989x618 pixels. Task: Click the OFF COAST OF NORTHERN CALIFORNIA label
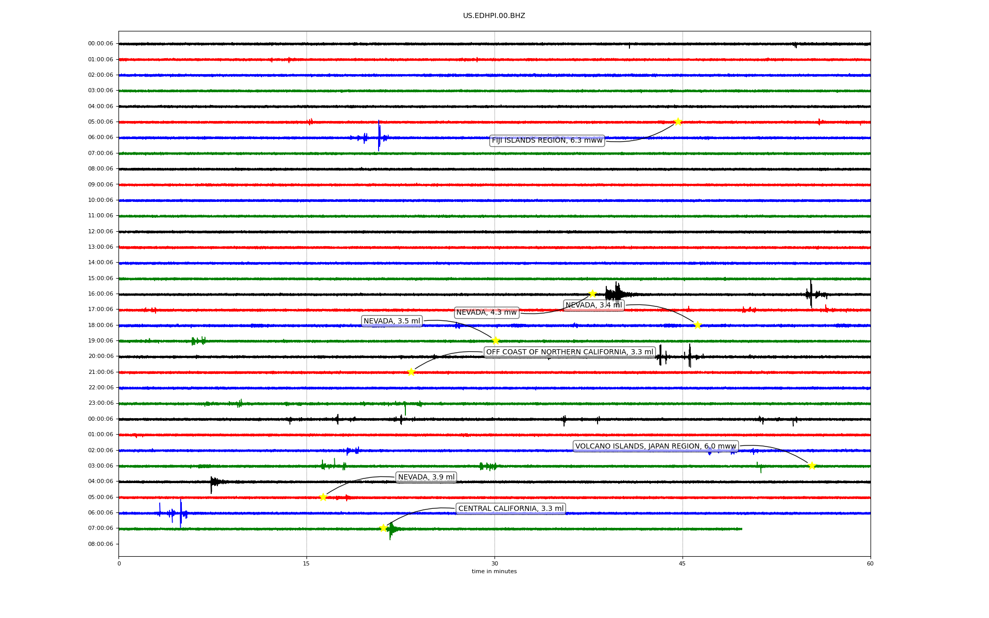click(x=569, y=352)
